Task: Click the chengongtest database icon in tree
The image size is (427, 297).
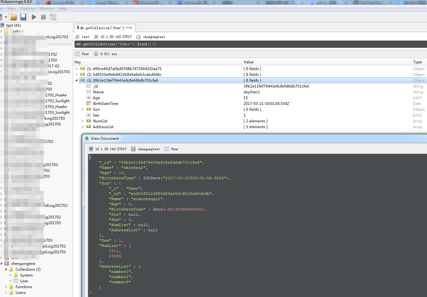Action: pyautogui.click(x=7, y=264)
